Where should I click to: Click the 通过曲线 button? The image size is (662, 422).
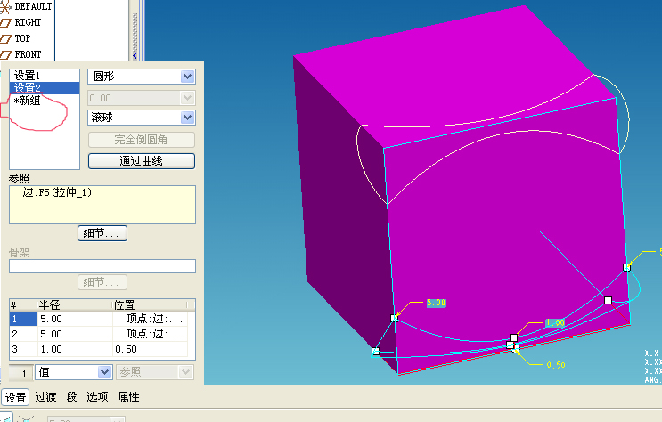tap(142, 161)
